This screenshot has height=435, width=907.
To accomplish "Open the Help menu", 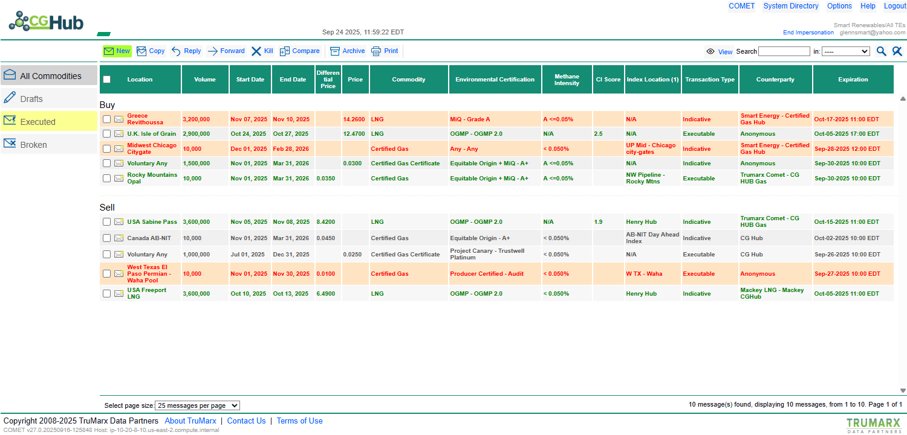I will [868, 6].
